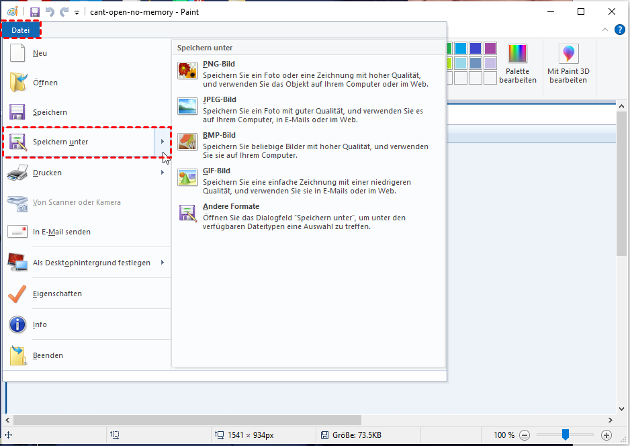630x446 pixels.
Task: Open the Info entry in file menu
Action: coord(87,324)
